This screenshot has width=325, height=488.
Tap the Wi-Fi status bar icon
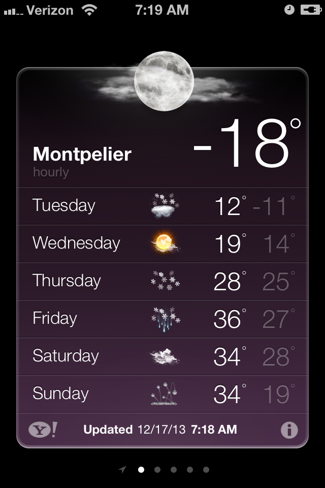pos(90,10)
